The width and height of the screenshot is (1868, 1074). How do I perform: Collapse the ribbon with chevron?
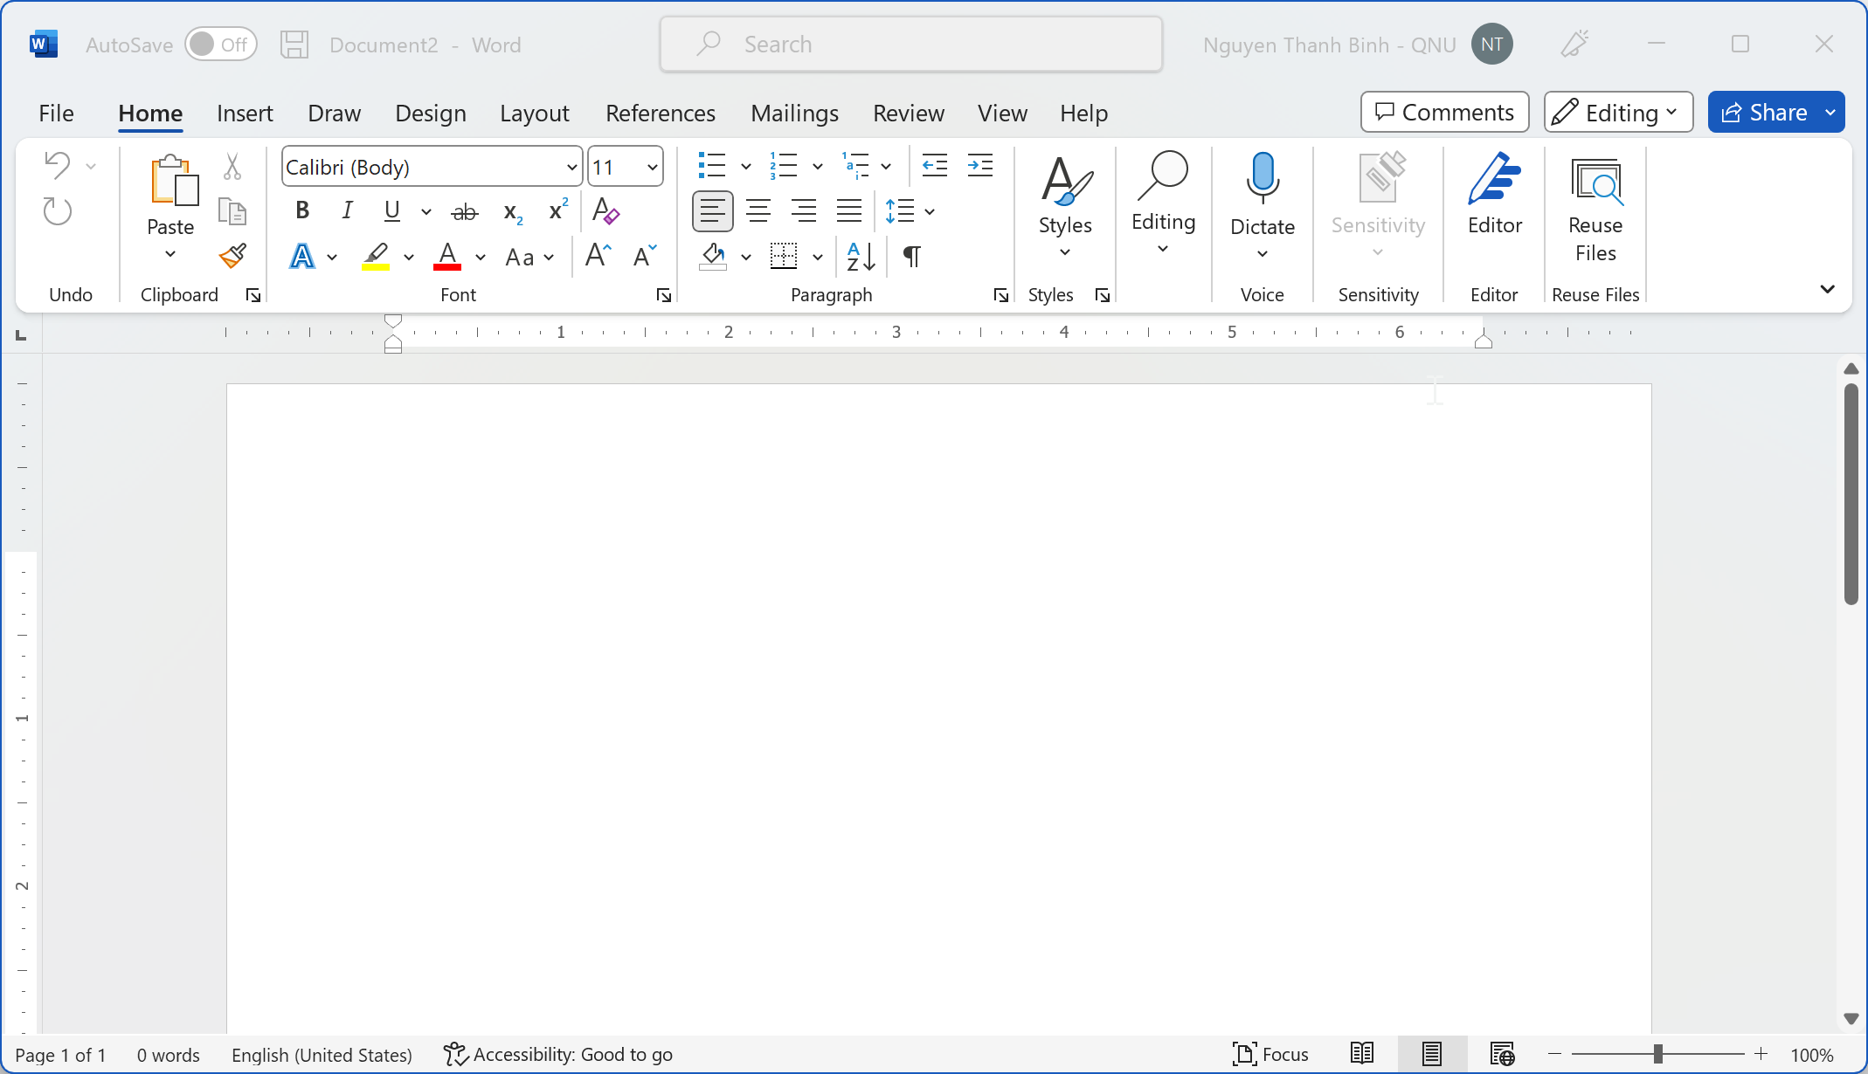1827,289
